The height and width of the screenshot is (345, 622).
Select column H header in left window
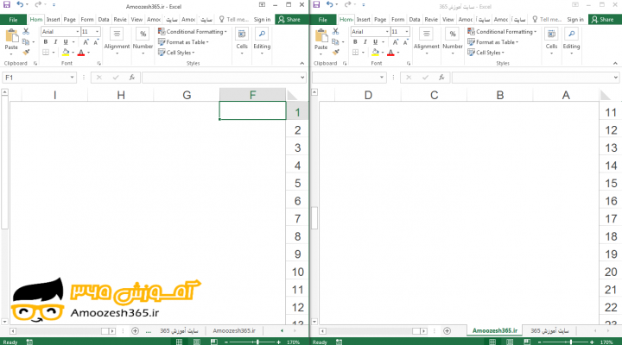coord(121,95)
